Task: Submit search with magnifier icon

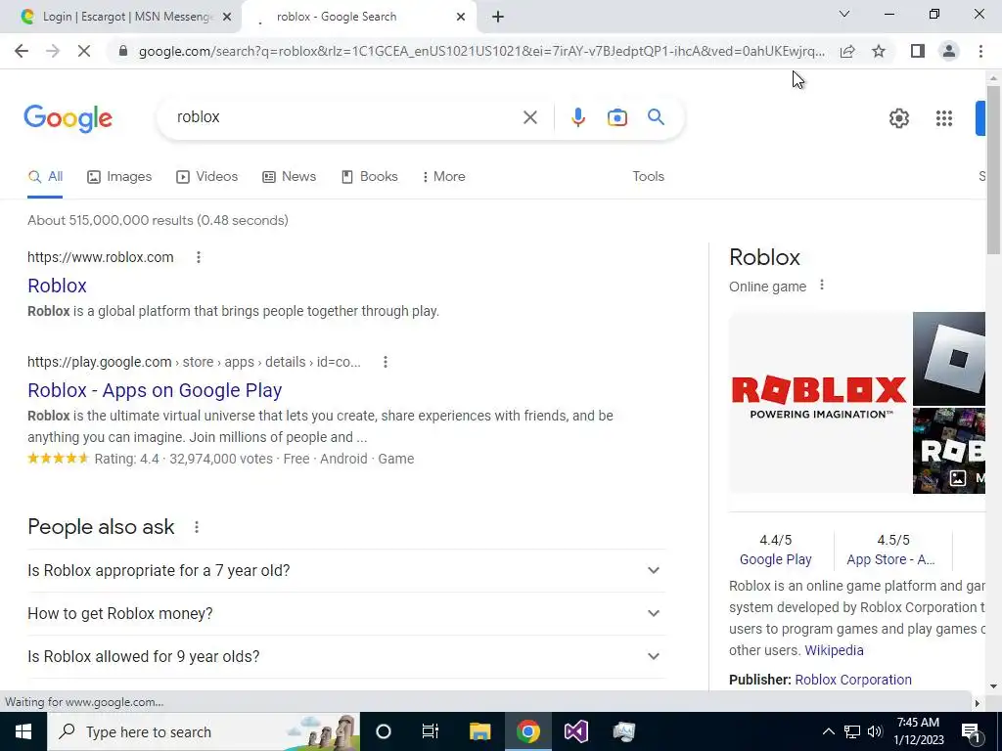Action: point(656,117)
